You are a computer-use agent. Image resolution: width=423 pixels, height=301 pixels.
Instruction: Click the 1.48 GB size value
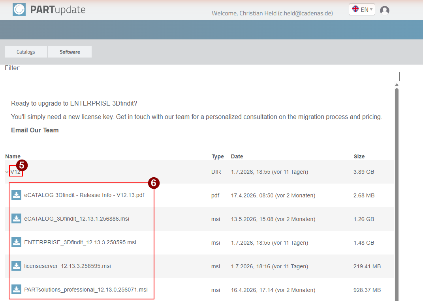[x=364, y=243]
